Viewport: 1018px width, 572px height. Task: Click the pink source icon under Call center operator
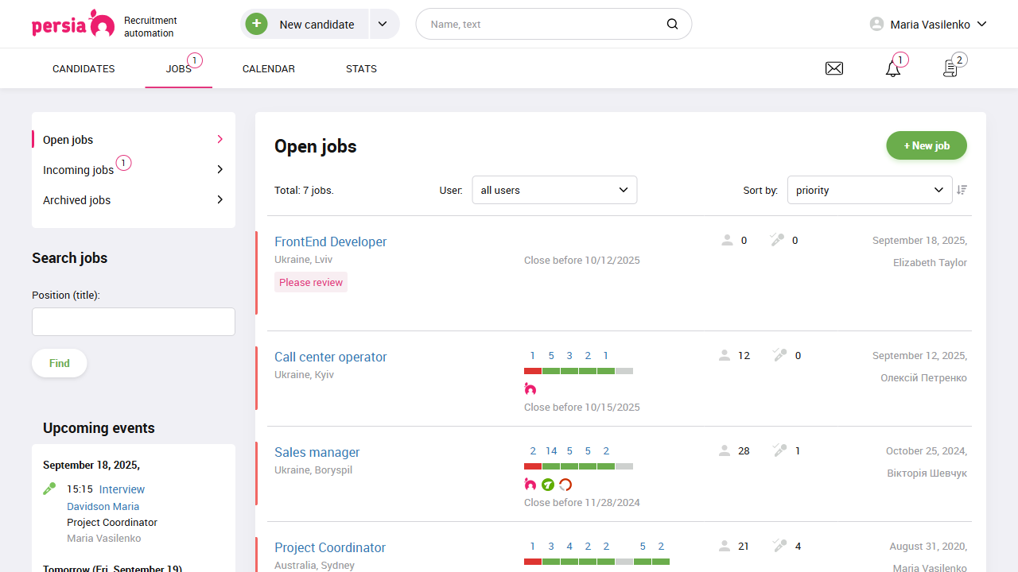[x=530, y=388]
